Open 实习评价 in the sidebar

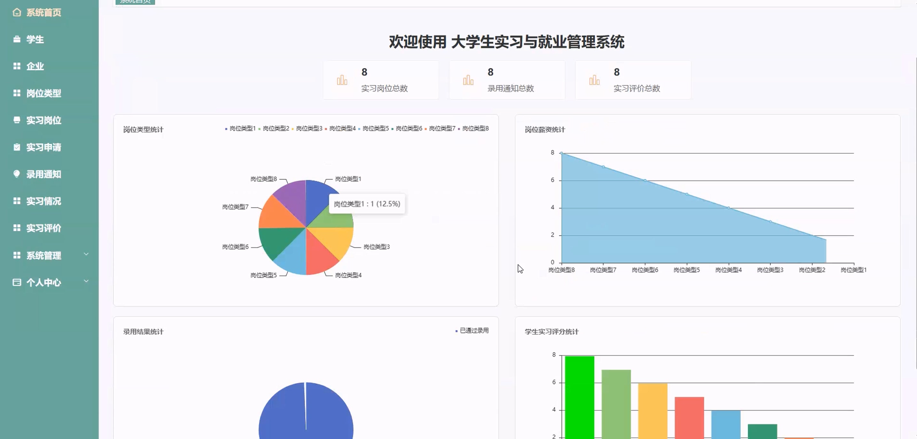(43, 228)
